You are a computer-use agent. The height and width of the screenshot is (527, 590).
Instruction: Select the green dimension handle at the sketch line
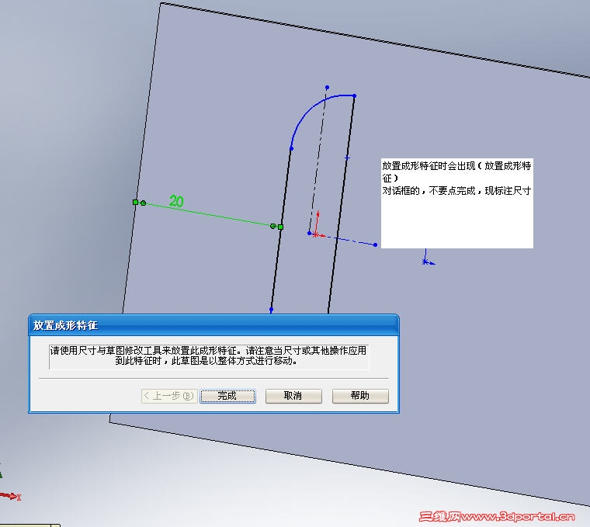[280, 227]
